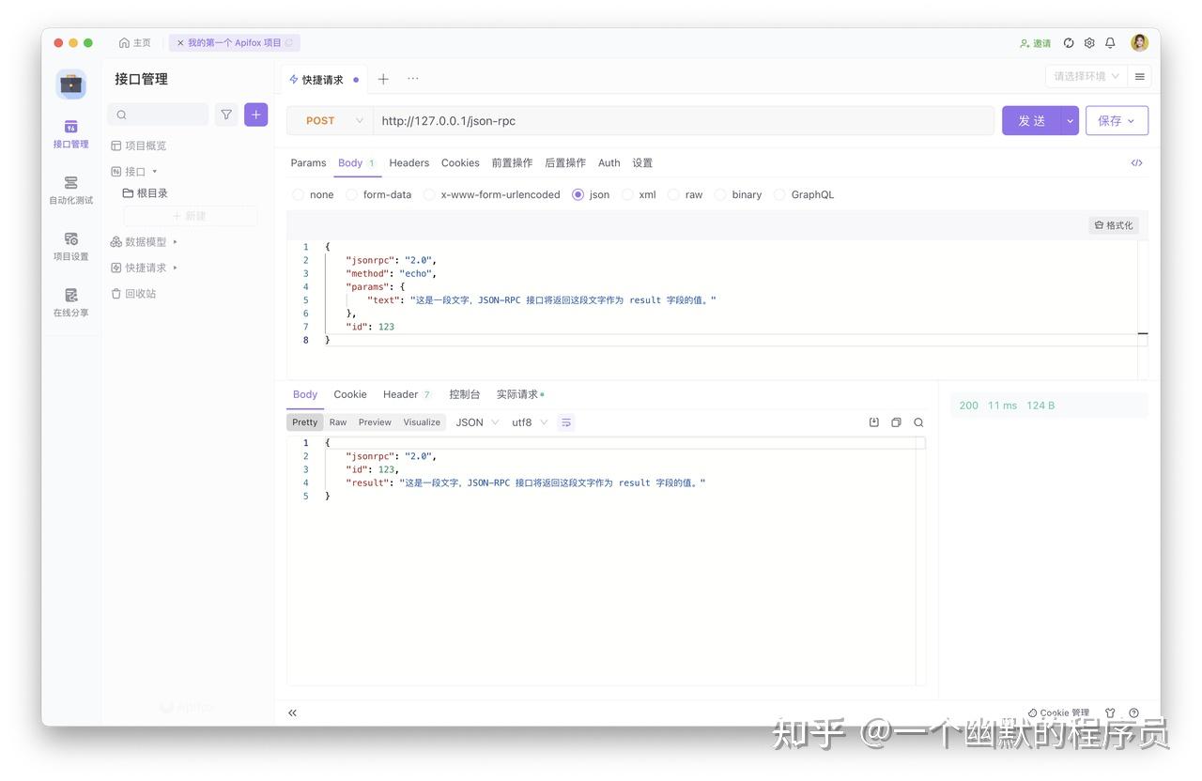This screenshot has width=1202, height=781.
Task: Open 自动化测试 in the sidebar
Action: [x=71, y=190]
